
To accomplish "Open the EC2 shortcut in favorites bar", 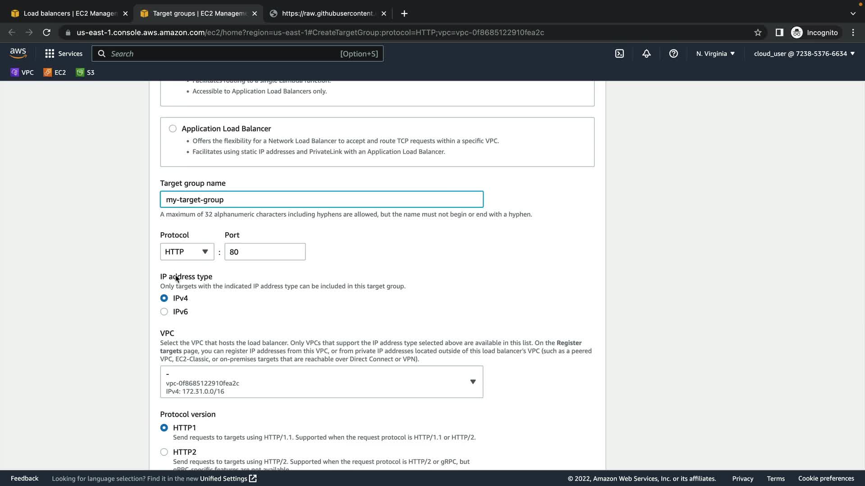I will [x=55, y=72].
